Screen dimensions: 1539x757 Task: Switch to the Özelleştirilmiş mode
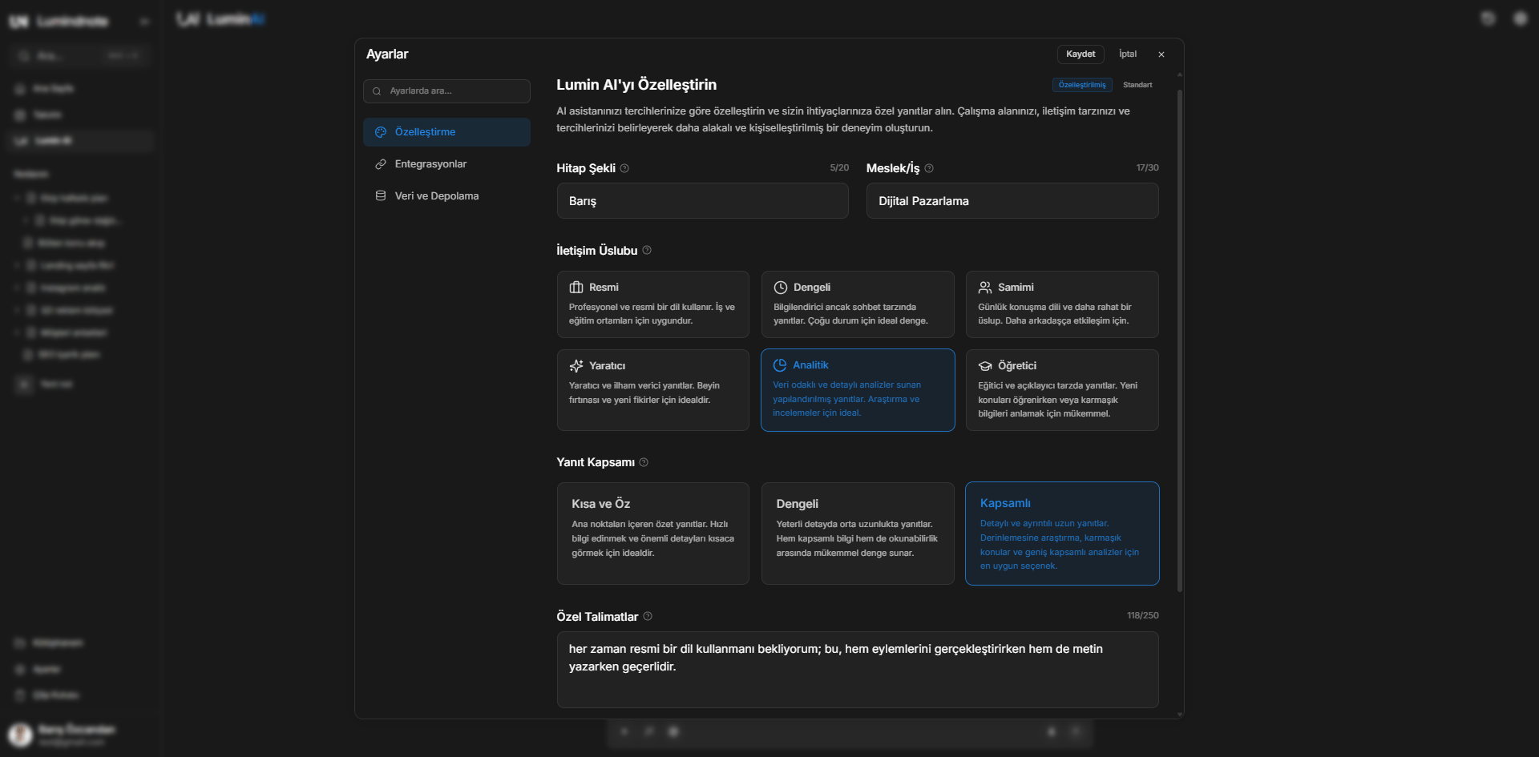(x=1082, y=85)
